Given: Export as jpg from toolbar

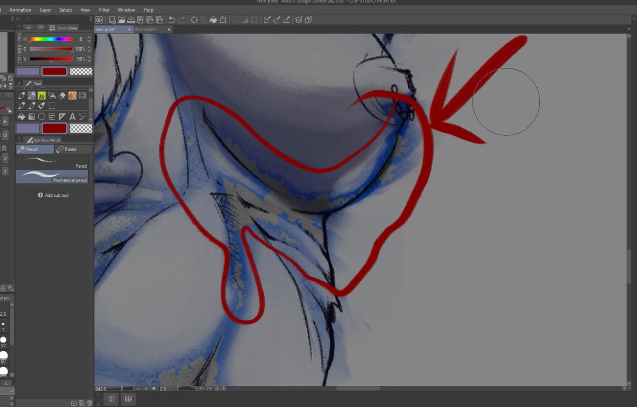Looking at the screenshot, I should [x=141, y=20].
